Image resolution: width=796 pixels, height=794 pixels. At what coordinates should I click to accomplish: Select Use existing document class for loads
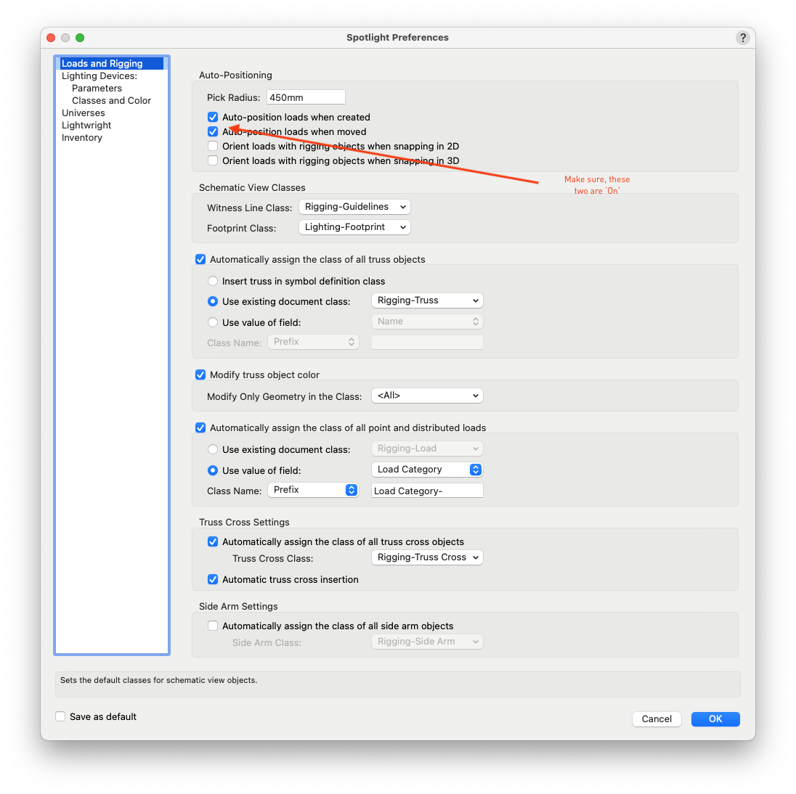pyautogui.click(x=213, y=449)
